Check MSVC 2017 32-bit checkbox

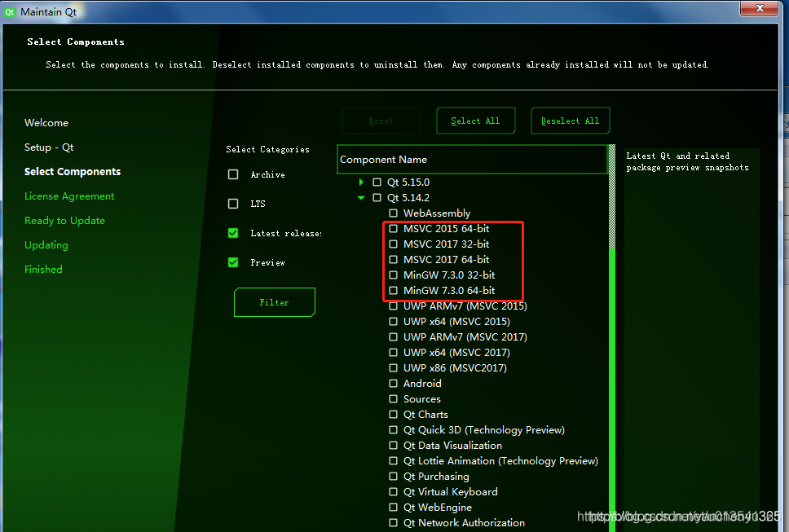(x=393, y=244)
